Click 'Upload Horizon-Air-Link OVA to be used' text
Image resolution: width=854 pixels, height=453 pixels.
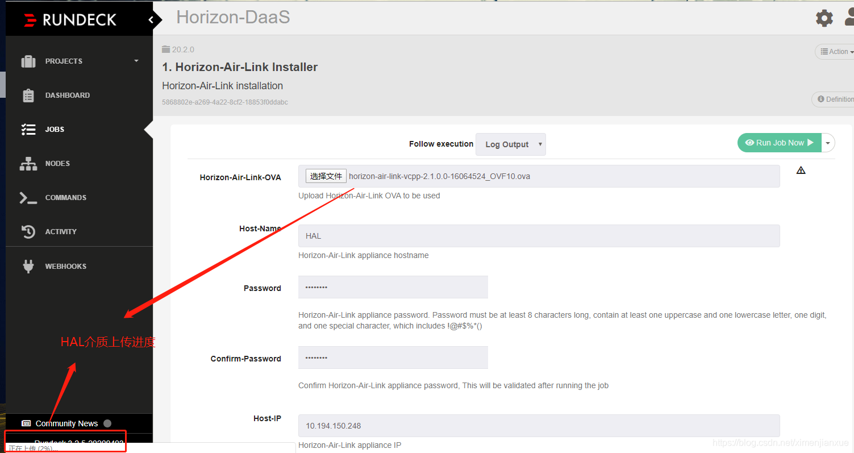click(x=369, y=196)
